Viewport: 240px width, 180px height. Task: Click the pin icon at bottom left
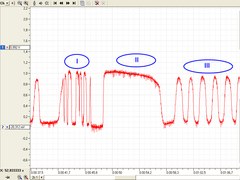point(8,177)
